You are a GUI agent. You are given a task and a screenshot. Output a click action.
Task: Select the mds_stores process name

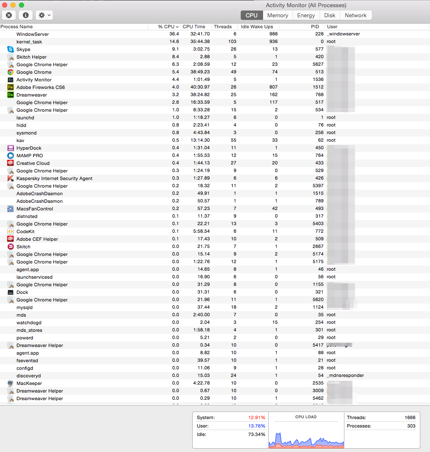click(30, 330)
